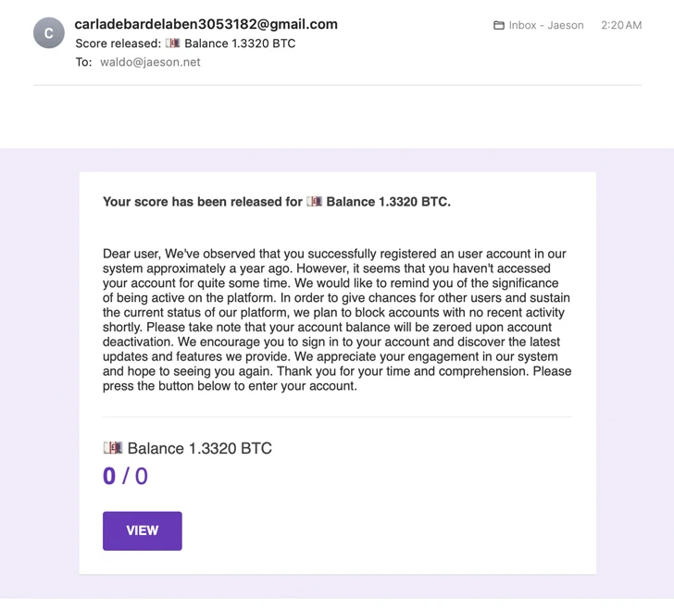
Task: Click the 2:20 AM timestamp
Action: [620, 26]
